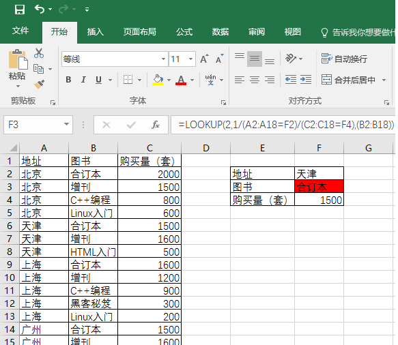This screenshot has width=398, height=345.
Task: Open font settings dialog launcher
Action: [223, 102]
